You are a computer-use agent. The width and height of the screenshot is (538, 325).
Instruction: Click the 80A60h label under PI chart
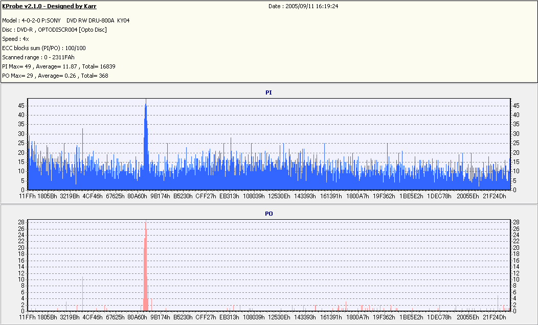tap(137, 196)
